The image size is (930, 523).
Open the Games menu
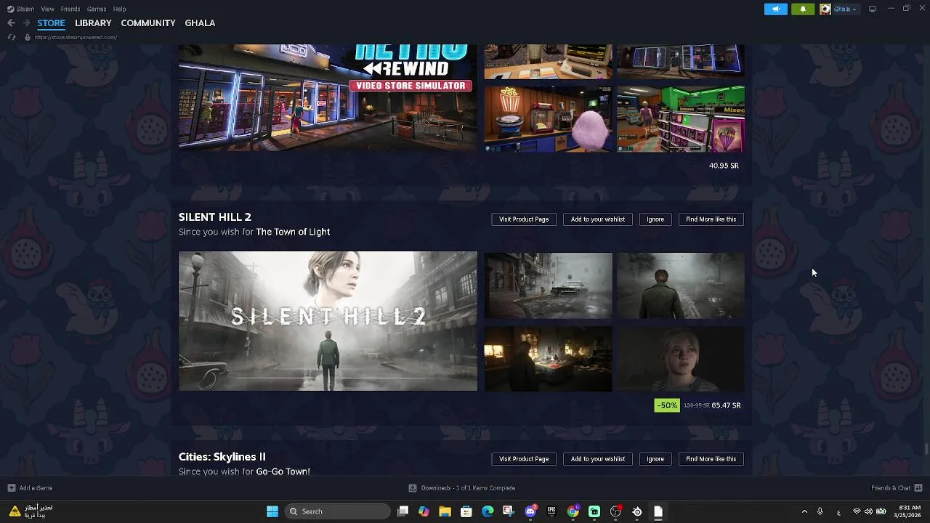97,9
